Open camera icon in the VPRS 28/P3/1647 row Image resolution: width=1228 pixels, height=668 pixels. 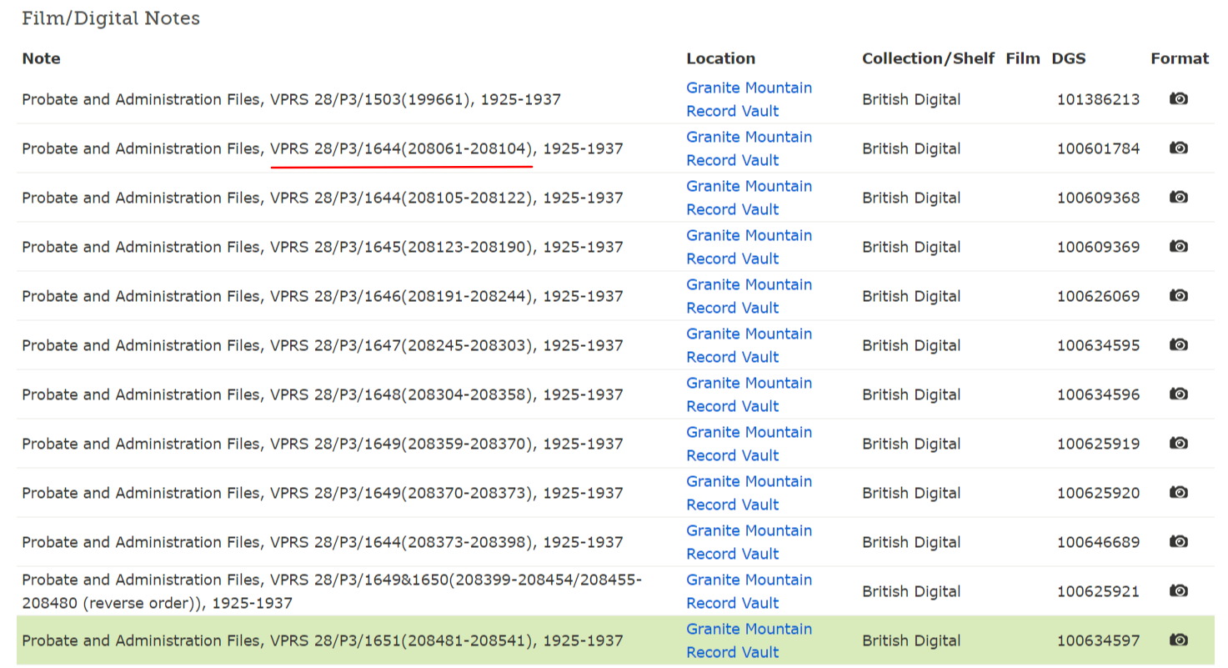[x=1178, y=344]
